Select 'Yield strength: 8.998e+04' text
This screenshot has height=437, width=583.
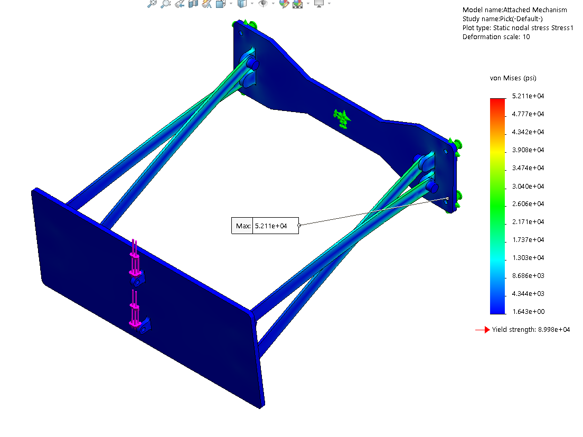pyautogui.click(x=531, y=330)
